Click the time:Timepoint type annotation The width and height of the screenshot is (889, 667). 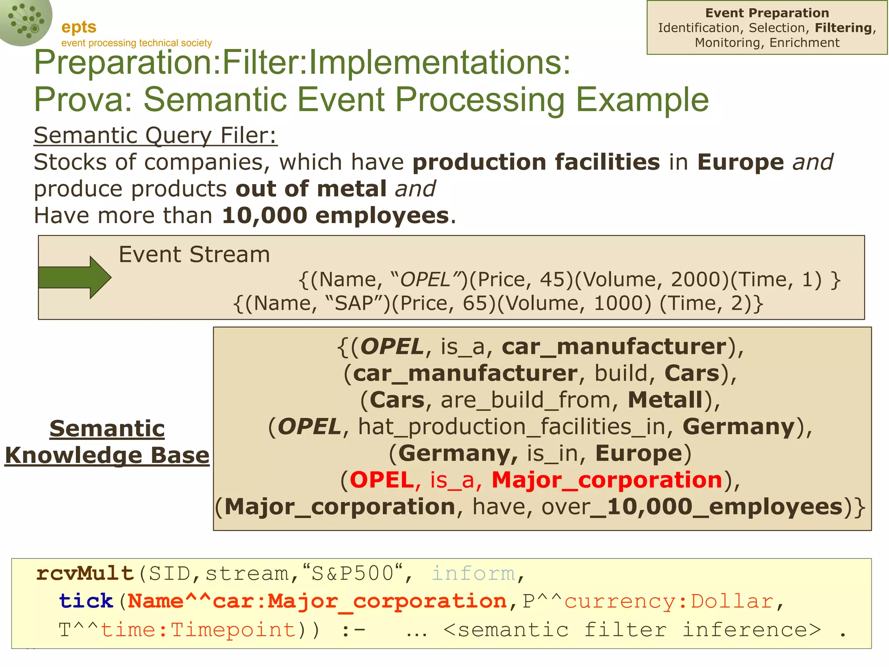tap(199, 630)
